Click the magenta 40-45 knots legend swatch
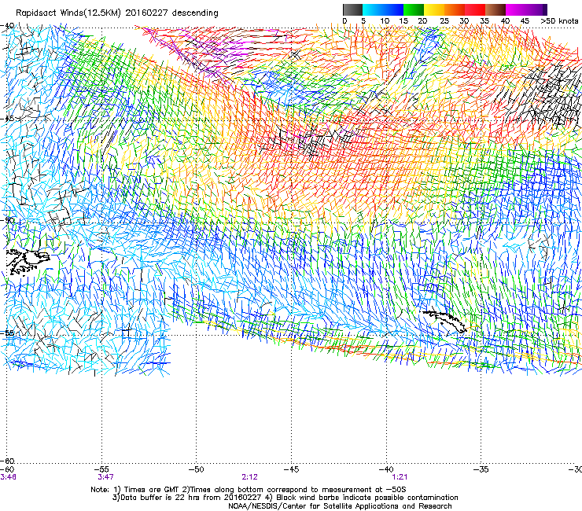The image size is (582, 511). click(x=516, y=9)
